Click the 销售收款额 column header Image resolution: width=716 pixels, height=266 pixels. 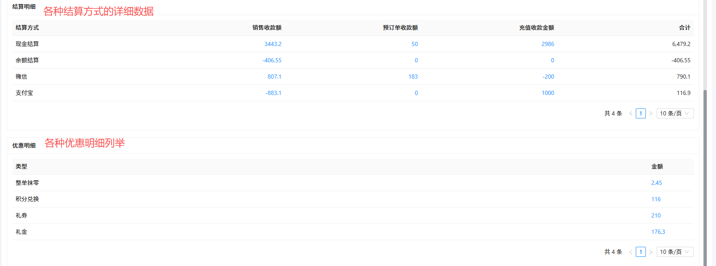267,28
